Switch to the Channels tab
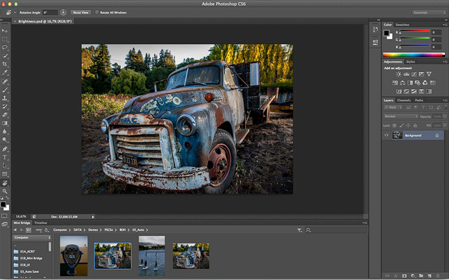Viewport: 449px width, 280px height. (404, 100)
